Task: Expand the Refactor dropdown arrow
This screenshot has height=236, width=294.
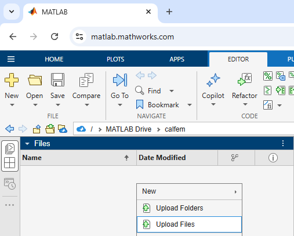Action: click(245, 104)
